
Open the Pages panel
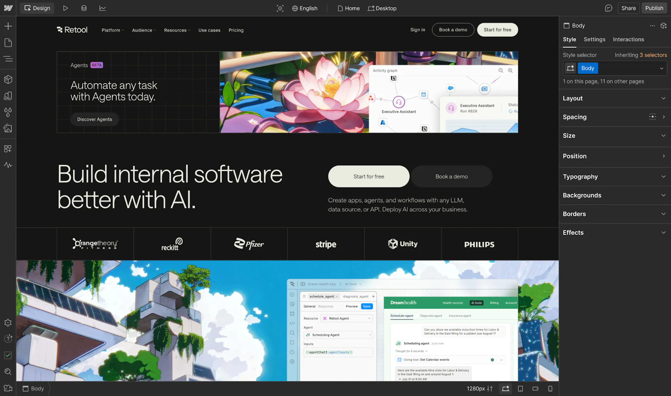coord(8,42)
